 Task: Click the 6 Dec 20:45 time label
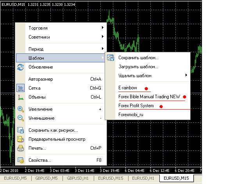click(184, 171)
